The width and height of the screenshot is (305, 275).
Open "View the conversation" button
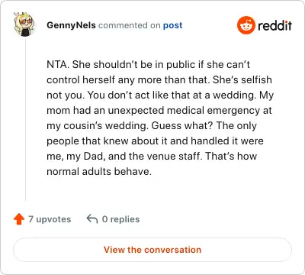pos(152,250)
